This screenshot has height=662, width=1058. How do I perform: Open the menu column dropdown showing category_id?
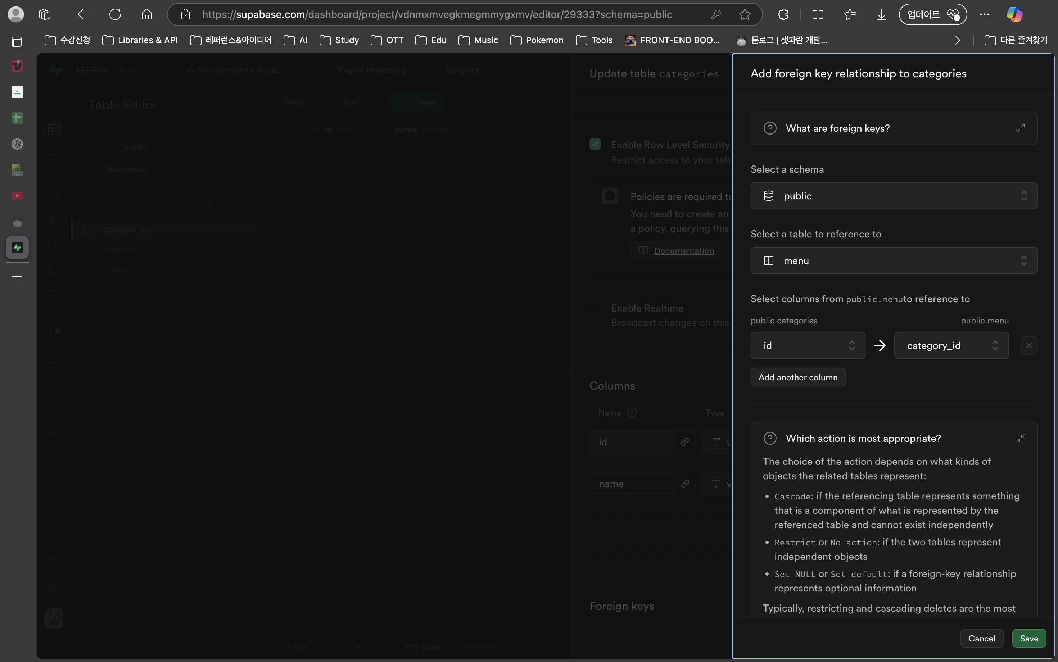[x=951, y=345]
